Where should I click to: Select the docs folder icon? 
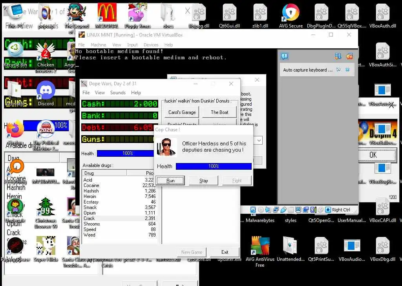point(168,15)
